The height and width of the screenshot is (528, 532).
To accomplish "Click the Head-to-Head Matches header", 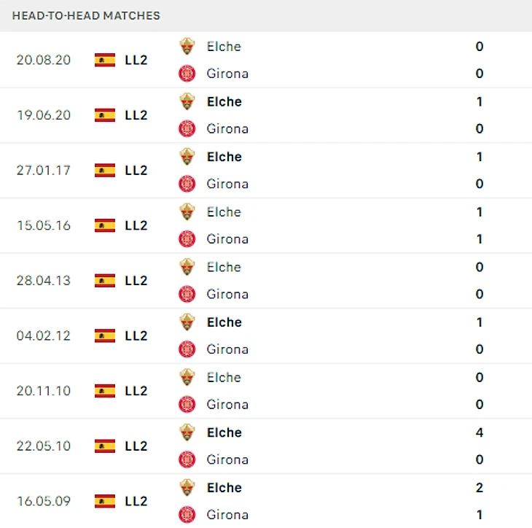I will click(86, 15).
